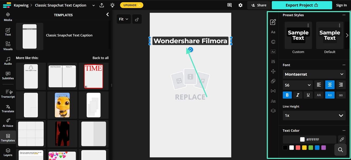The width and height of the screenshot is (351, 160).
Task: Click the upload/share arrow icon by title
Action: [102, 5]
